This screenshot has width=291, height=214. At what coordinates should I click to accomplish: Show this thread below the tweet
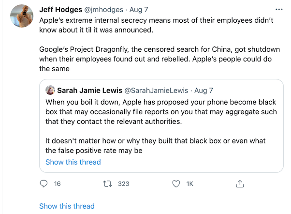click(x=67, y=206)
